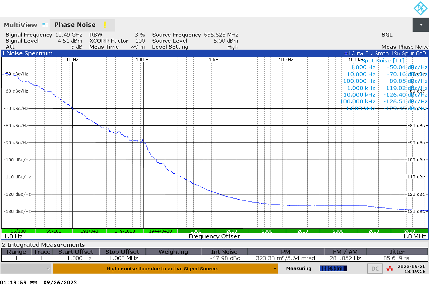This screenshot has height=291, width=429.
Task: Select the 2 Integrated Measurements title
Action: (43, 245)
